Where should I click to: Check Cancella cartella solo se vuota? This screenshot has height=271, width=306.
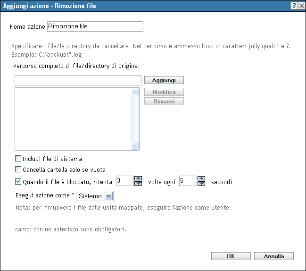click(x=18, y=169)
